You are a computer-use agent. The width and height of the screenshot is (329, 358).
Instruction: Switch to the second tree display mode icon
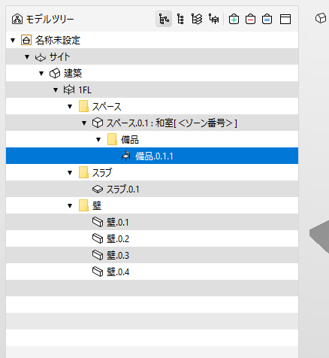(x=180, y=19)
